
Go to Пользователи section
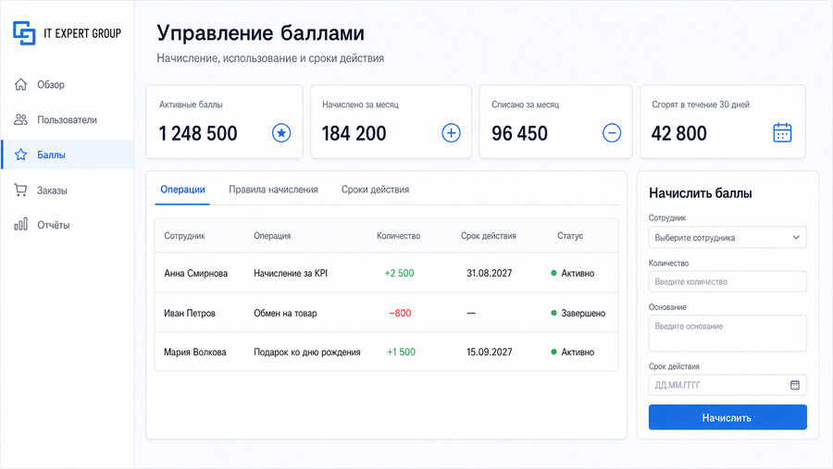(68, 119)
